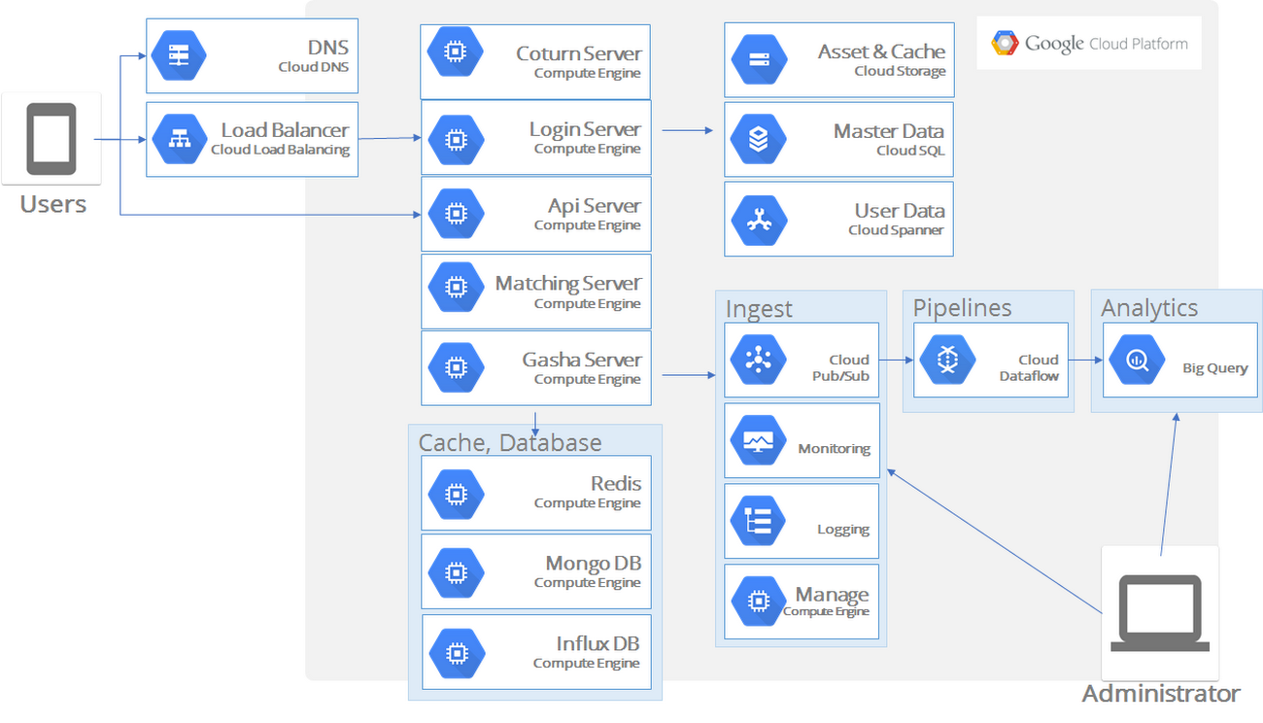Click the Monitoring icon

tap(758, 440)
